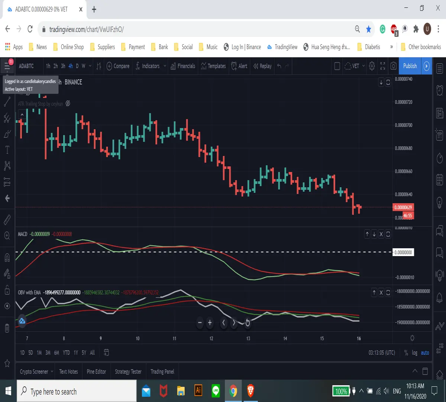This screenshot has height=402, width=446.
Task: Click the back arrow in left toolbar
Action: (x=7, y=198)
